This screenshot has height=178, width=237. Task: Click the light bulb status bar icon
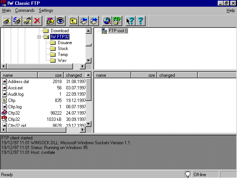coord(188,174)
